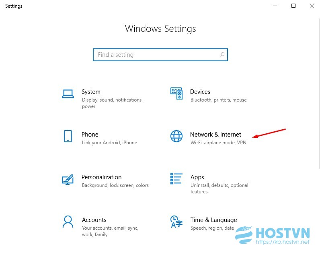Open the Accounts person icon
The height and width of the screenshot is (253, 320).
(68, 222)
